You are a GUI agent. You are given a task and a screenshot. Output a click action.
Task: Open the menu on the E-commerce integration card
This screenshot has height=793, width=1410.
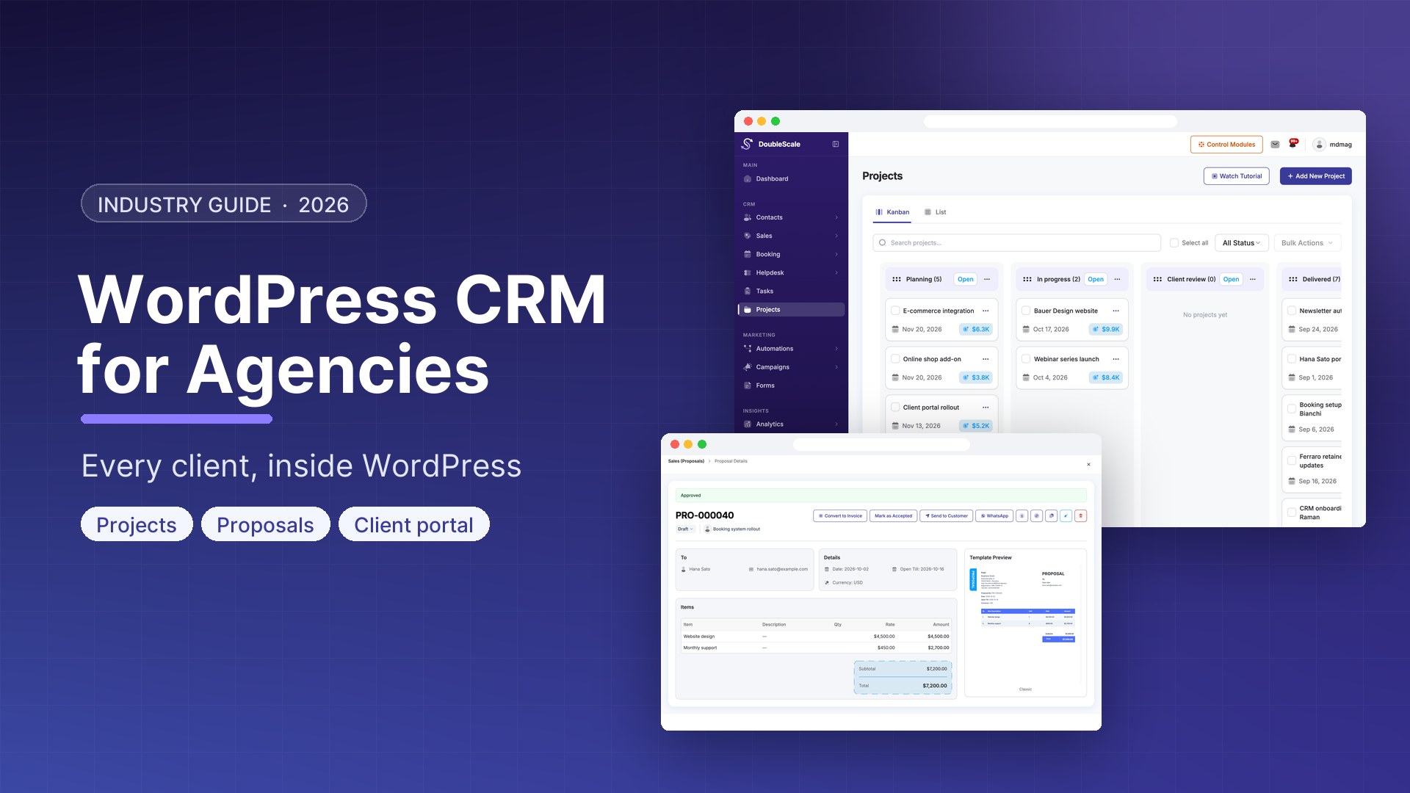click(986, 311)
